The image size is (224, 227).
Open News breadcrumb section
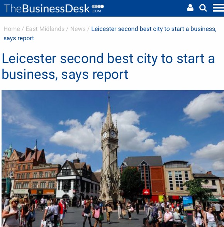(x=78, y=29)
